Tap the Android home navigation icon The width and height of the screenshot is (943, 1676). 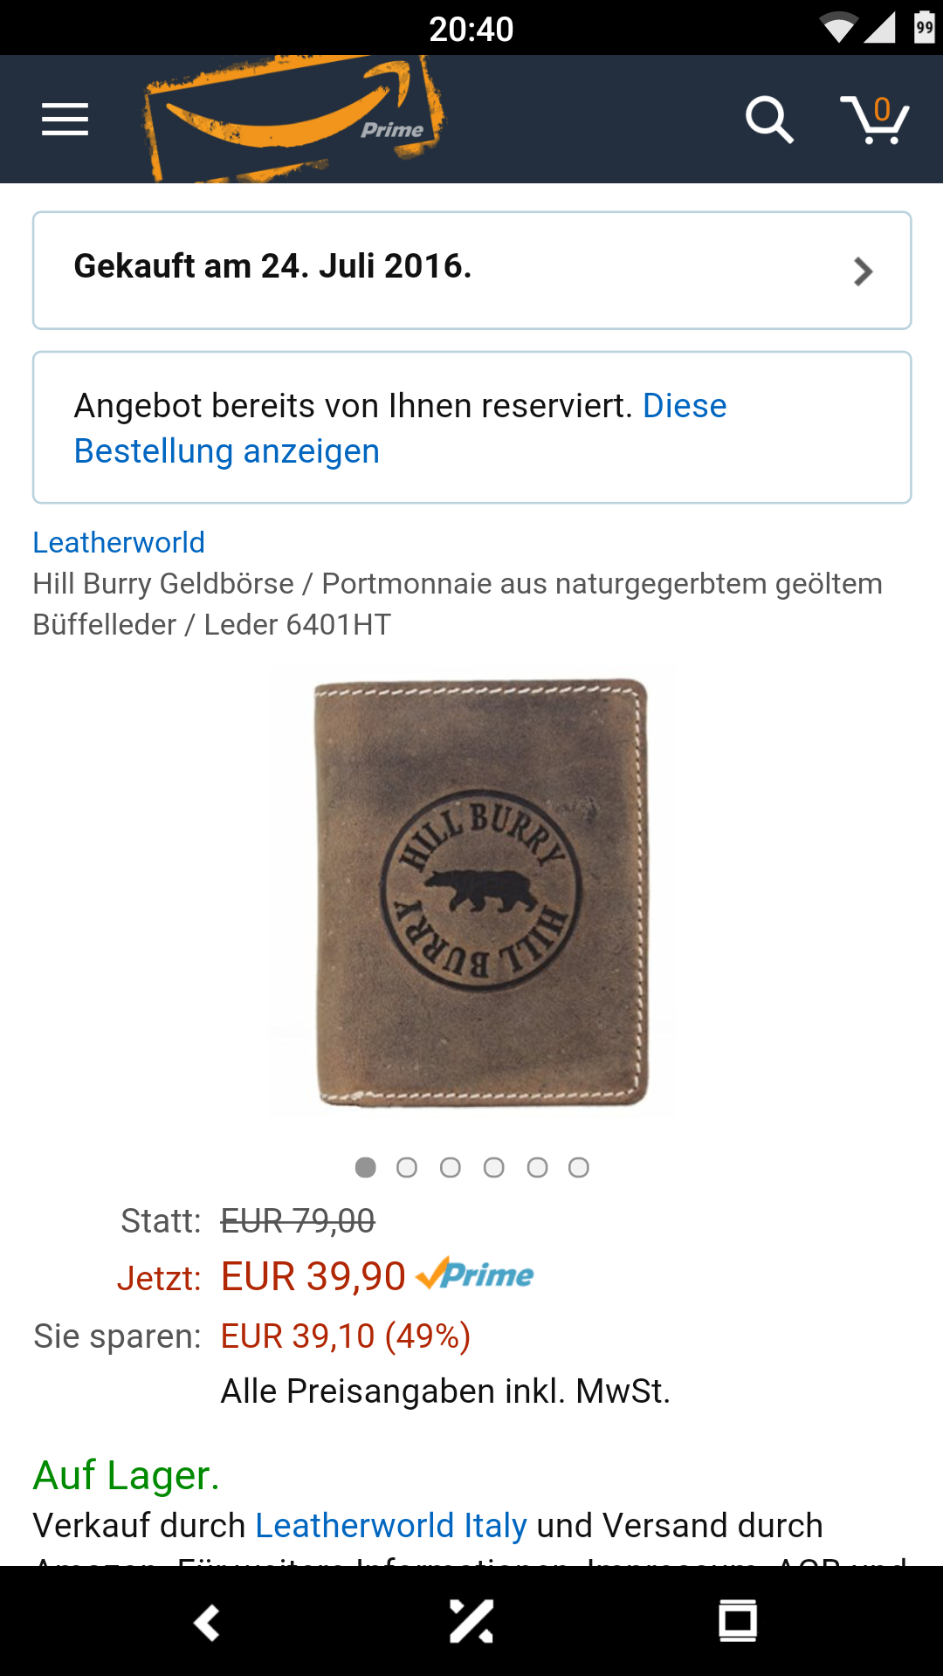click(471, 1622)
